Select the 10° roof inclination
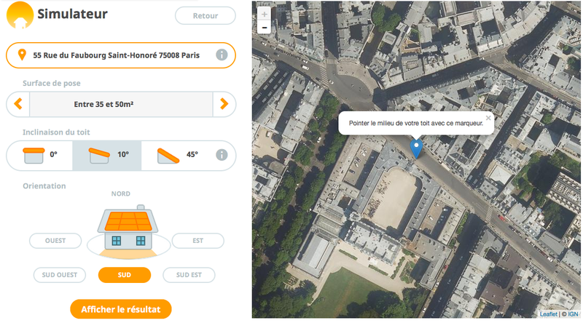583x323 pixels. (108, 155)
